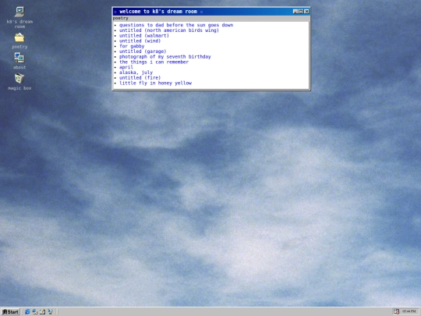The image size is (421, 316).
Task: Close the dream room window
Action: [306, 11]
